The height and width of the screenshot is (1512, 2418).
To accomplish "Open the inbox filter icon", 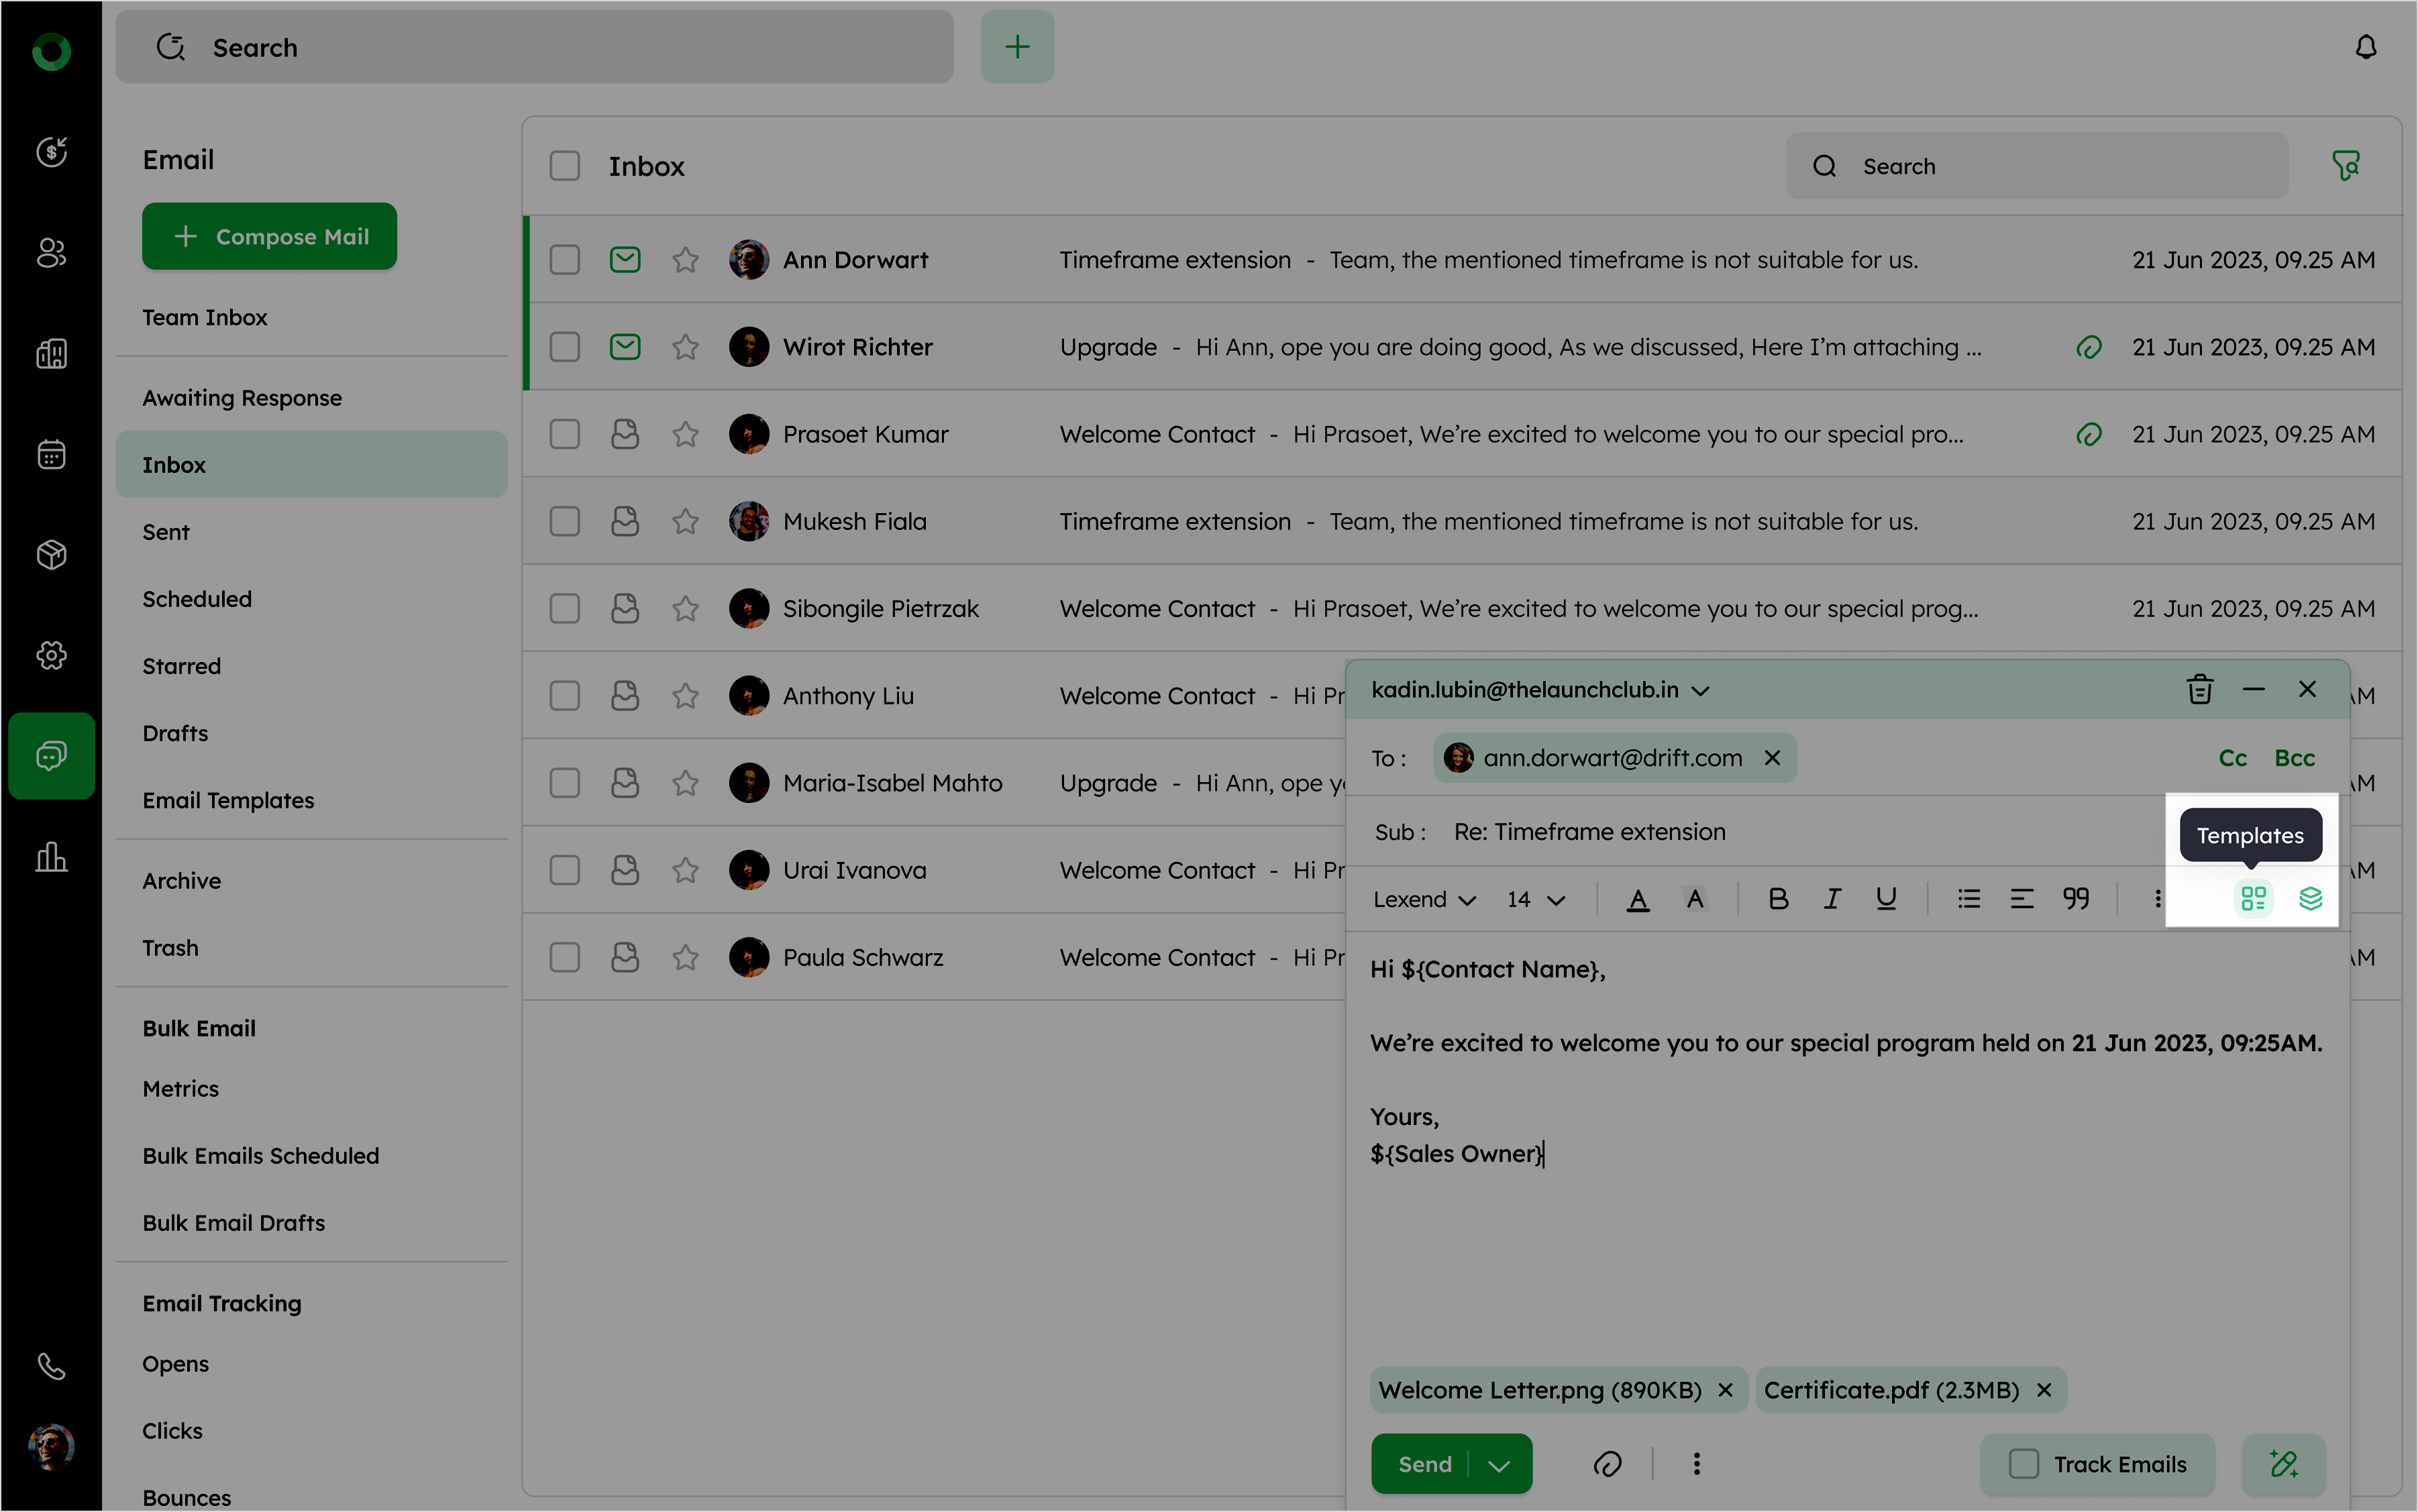I will tap(2345, 165).
